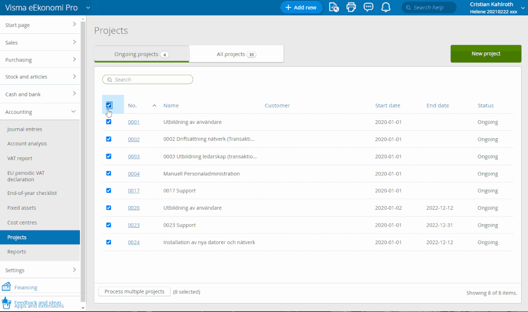
Task: Click the Financing credit card icon
Action: (x=6, y=287)
